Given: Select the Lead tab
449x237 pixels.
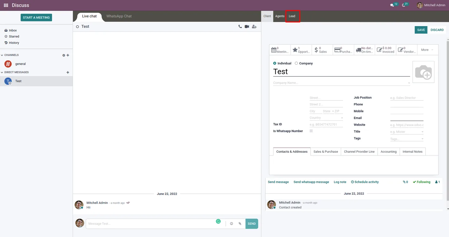Looking at the screenshot, I should coord(292,16).
